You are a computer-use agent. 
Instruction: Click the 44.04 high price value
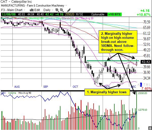(x=31, y=14)
